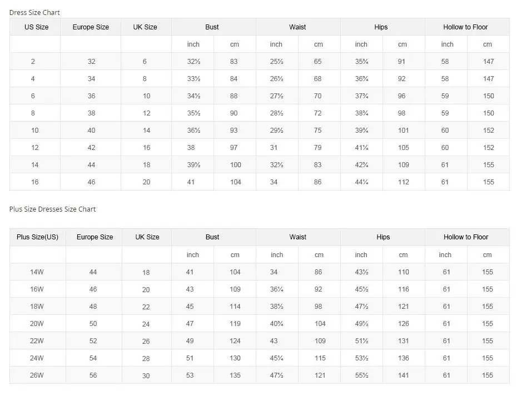Click the Dress Size Chart heading
Viewport: 527px width, 401px height.
coord(34,12)
